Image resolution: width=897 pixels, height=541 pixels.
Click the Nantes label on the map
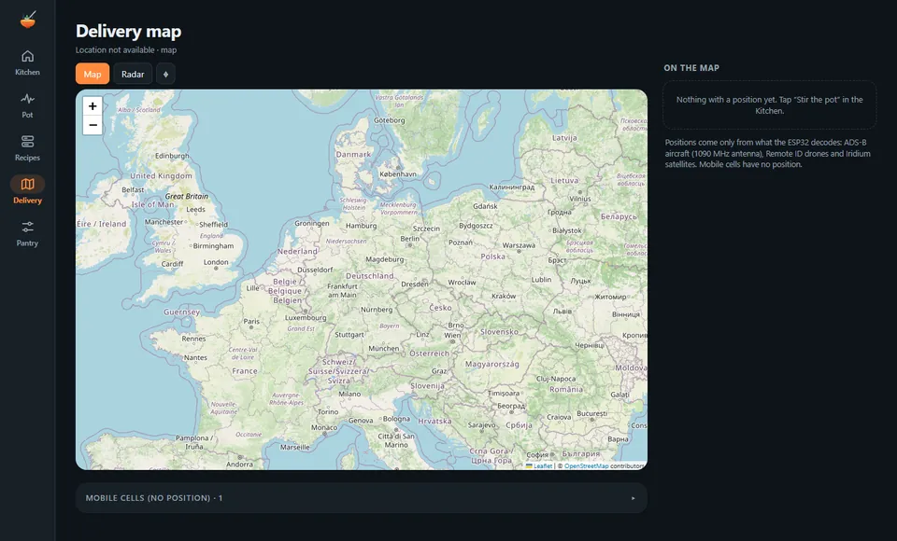195,357
